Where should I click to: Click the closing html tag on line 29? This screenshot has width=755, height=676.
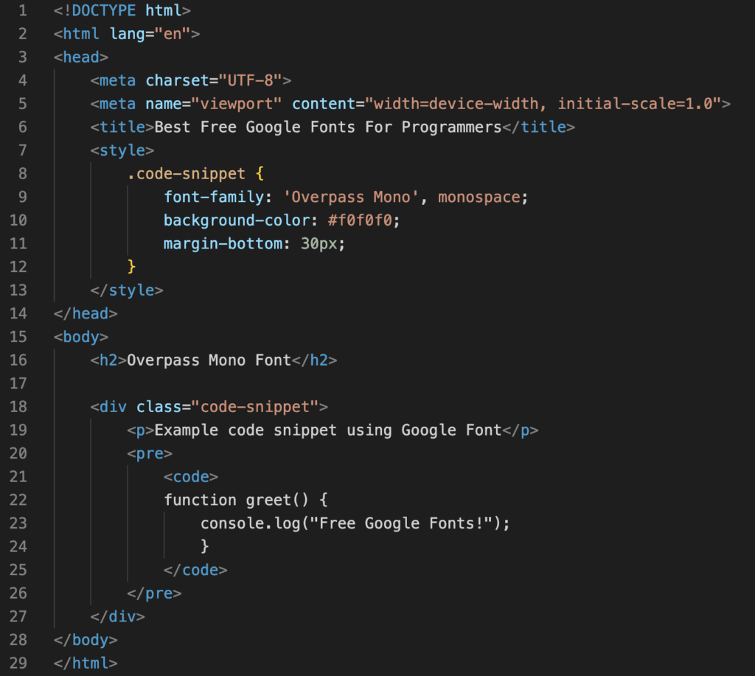[85, 662]
